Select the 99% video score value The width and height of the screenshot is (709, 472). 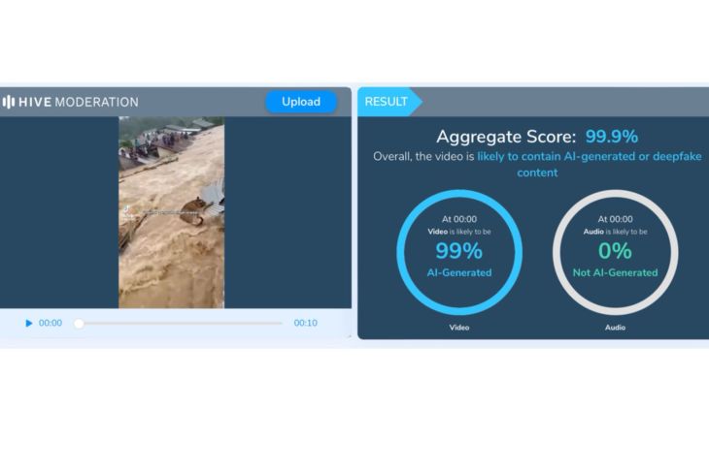[459, 252]
